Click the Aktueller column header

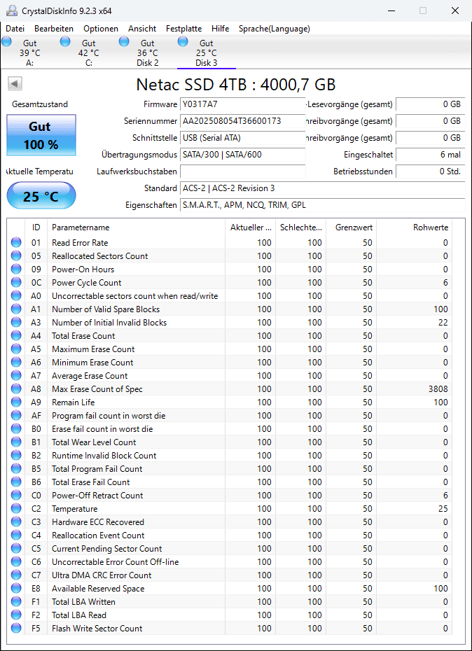click(x=250, y=227)
